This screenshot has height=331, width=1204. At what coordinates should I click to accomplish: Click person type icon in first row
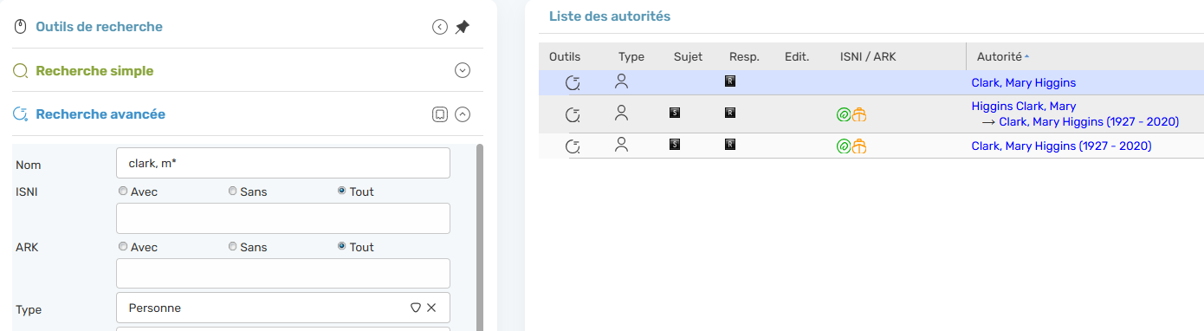click(621, 81)
